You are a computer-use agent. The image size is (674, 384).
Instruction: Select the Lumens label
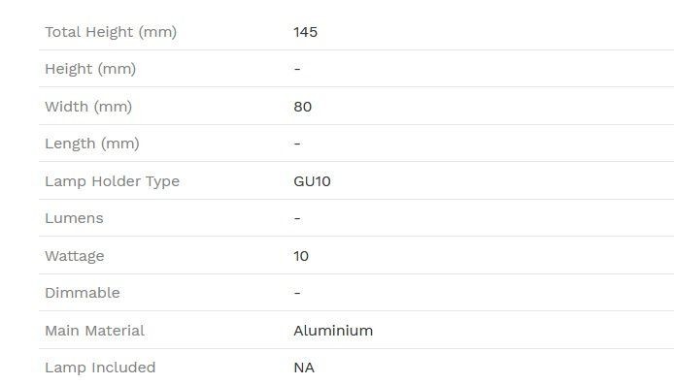[x=74, y=218]
